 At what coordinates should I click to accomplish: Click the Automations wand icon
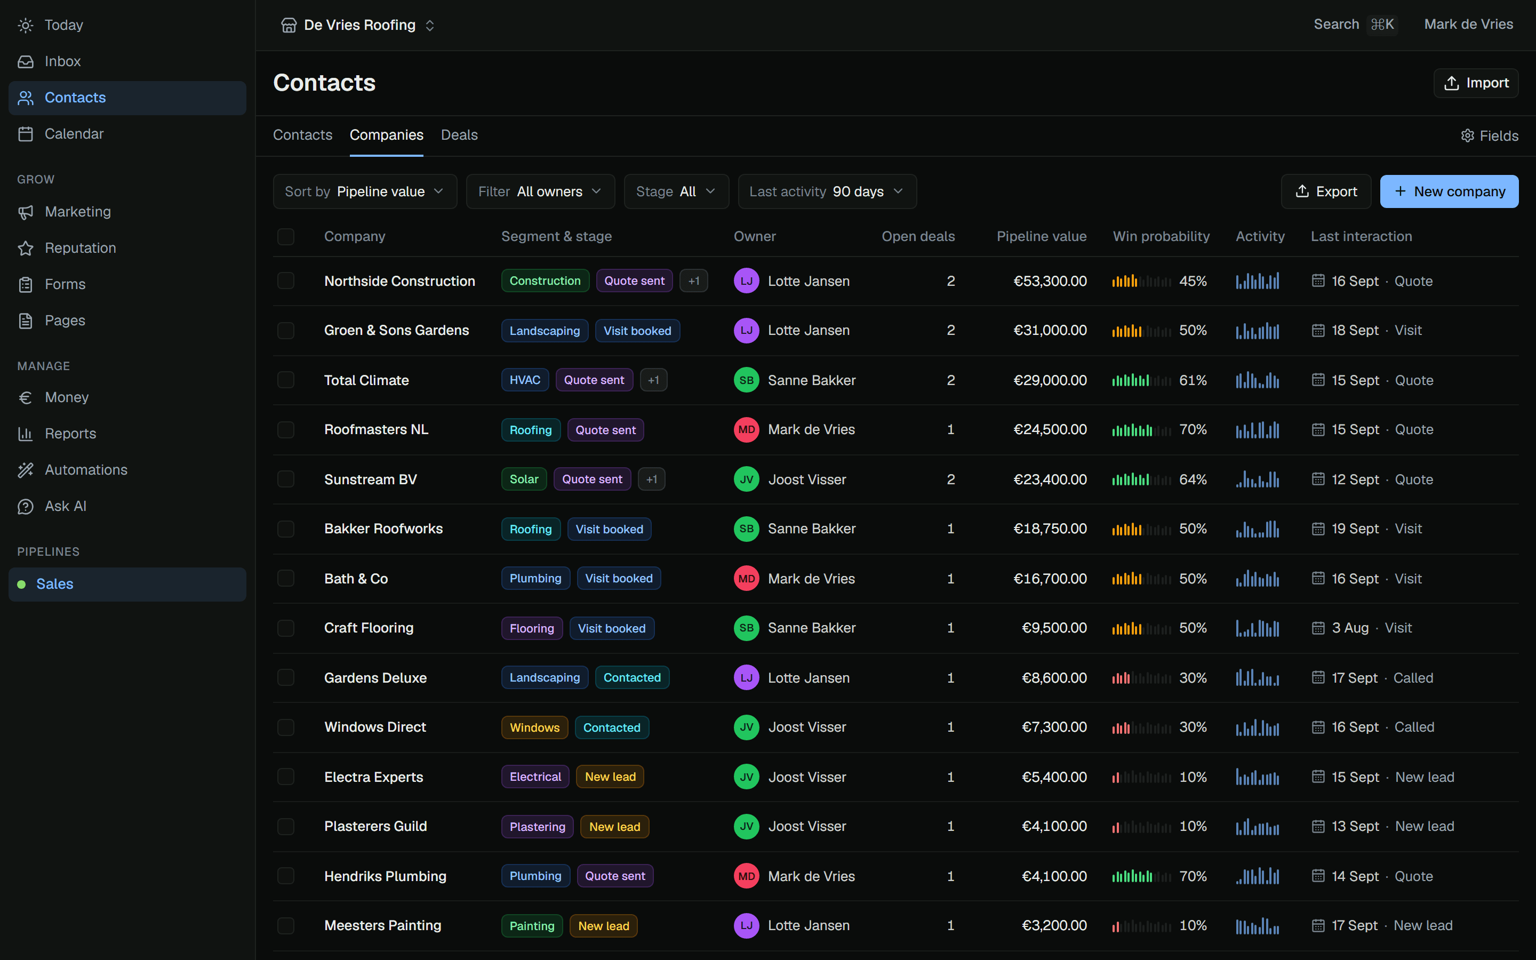(x=26, y=470)
